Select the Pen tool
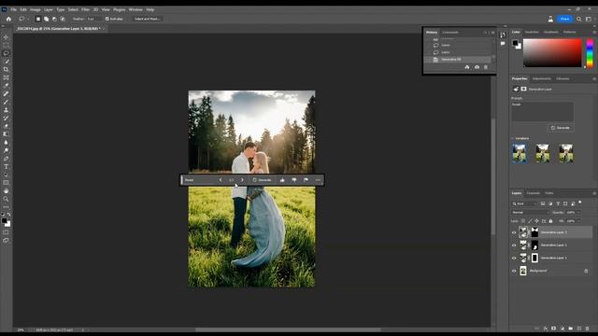The height and width of the screenshot is (336, 598). coord(6,159)
